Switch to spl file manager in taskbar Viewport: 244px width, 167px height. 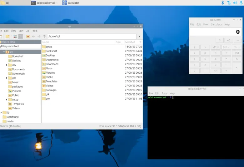click(5, 3)
